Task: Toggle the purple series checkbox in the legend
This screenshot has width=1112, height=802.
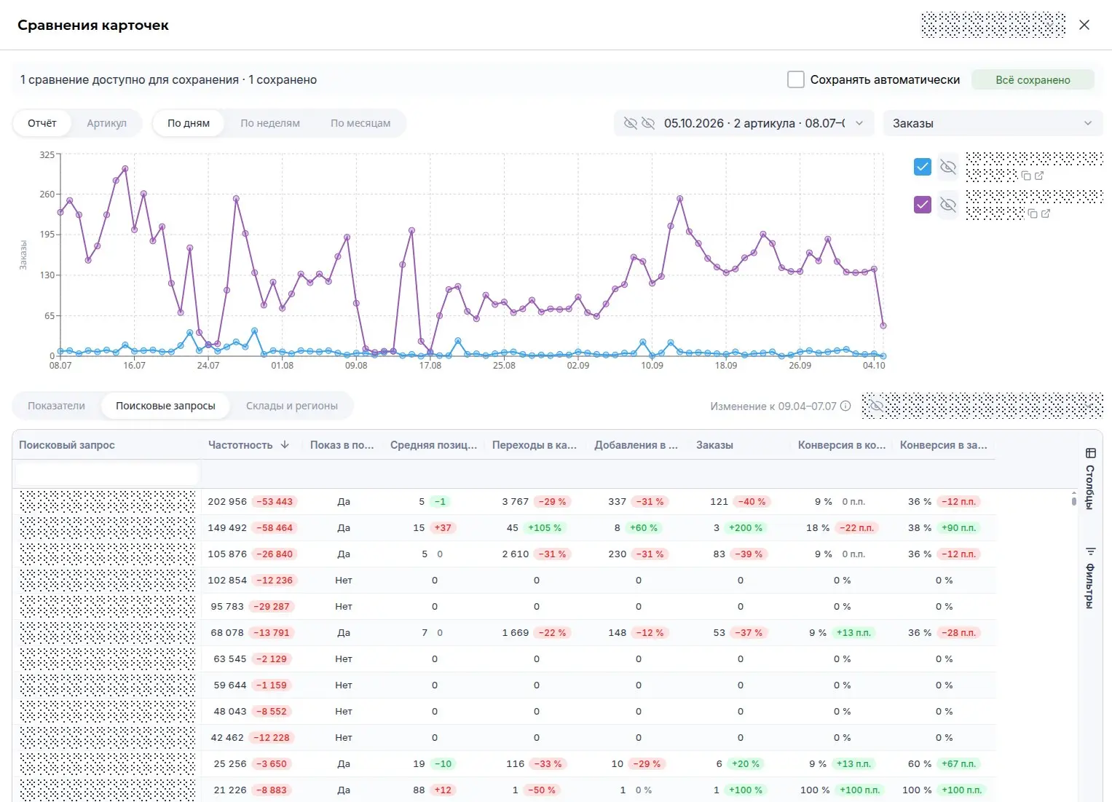Action: (922, 205)
